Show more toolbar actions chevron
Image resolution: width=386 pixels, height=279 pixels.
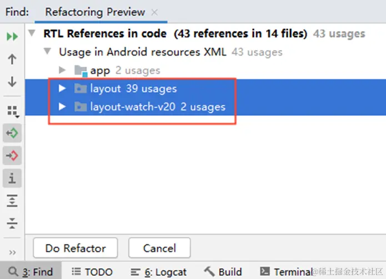(12, 252)
